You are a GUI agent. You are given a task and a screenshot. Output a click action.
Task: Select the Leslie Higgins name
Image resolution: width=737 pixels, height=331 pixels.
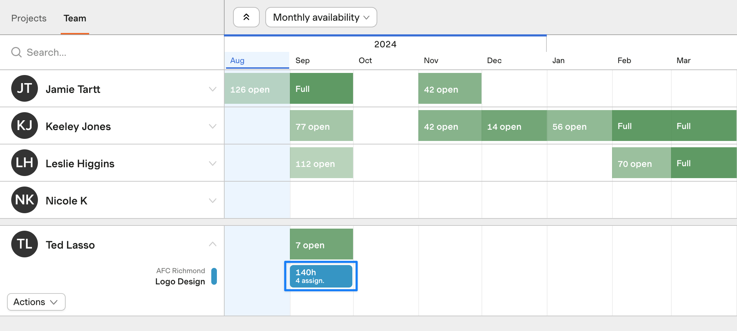coord(80,164)
